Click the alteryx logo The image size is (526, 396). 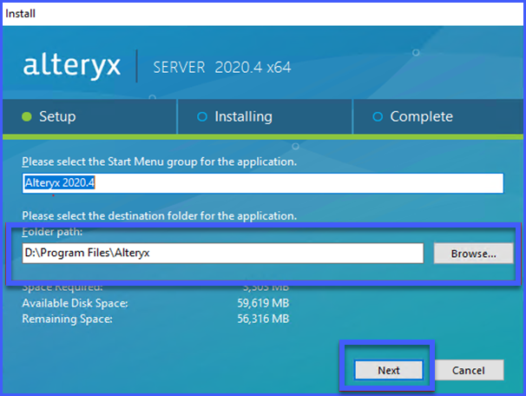72,66
